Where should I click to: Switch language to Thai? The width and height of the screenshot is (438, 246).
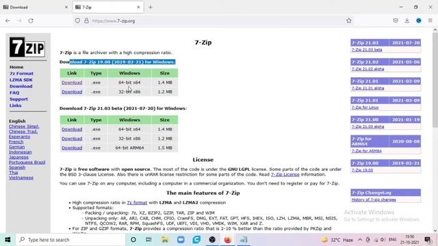(x=14, y=172)
